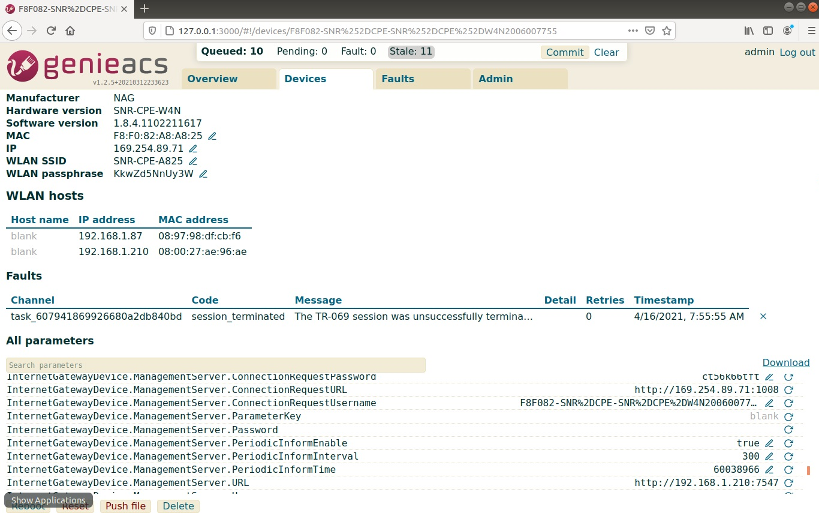
Task: Open the browser library icon
Action: [x=749, y=31]
